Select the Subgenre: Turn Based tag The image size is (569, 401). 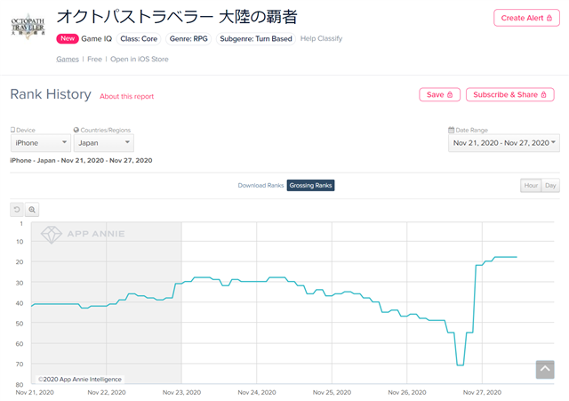point(256,39)
